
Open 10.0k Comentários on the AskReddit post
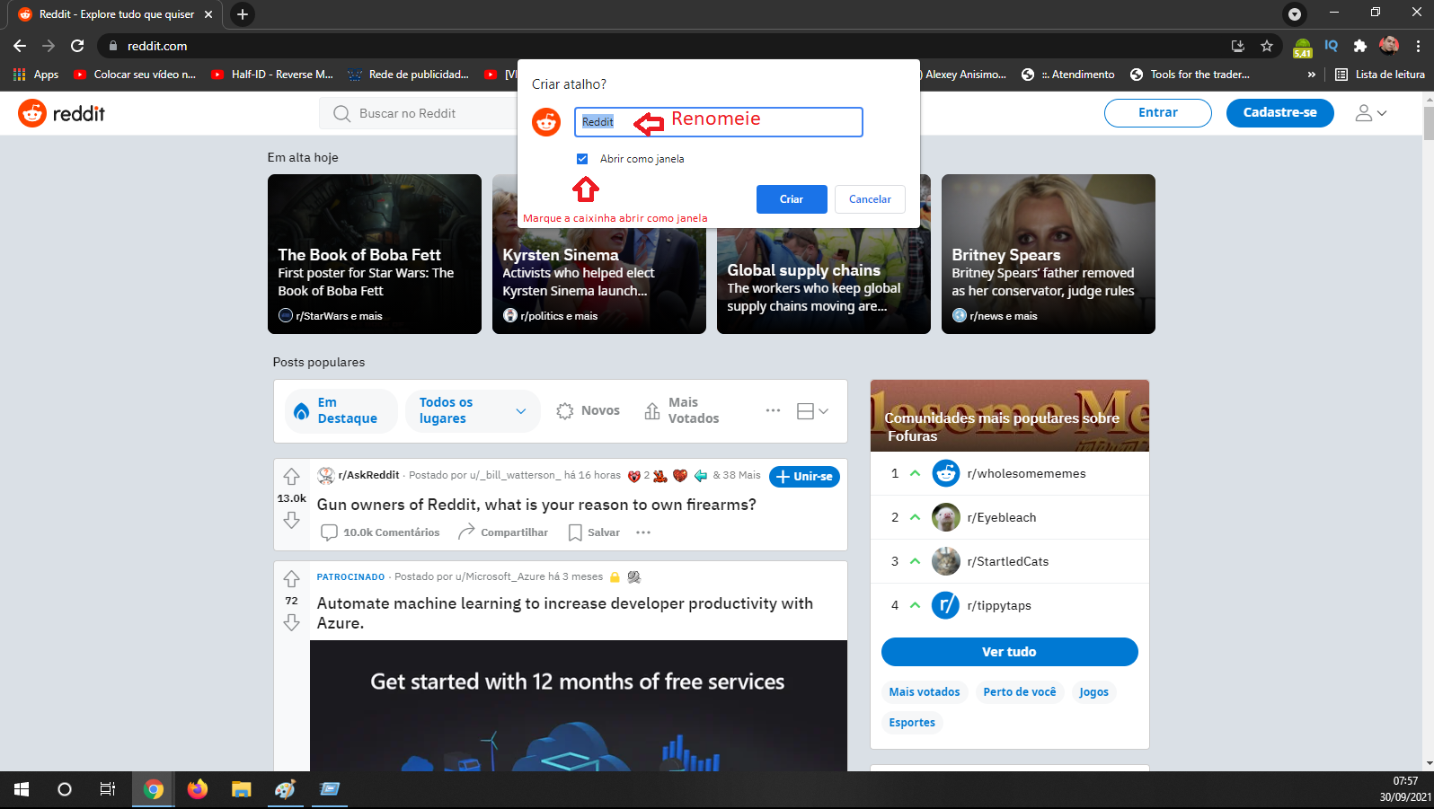point(380,532)
